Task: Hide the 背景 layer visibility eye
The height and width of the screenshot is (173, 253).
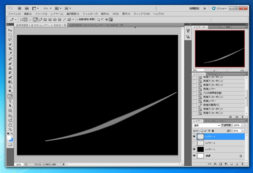Action: click(x=194, y=156)
